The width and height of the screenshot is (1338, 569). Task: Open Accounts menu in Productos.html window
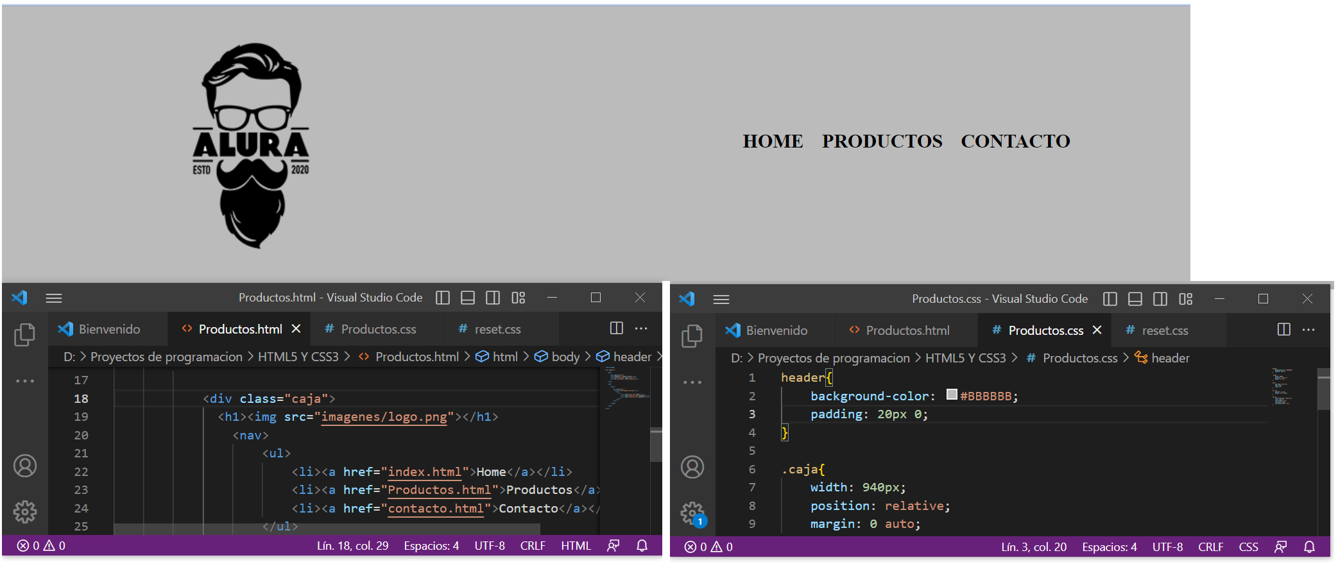pyautogui.click(x=25, y=466)
